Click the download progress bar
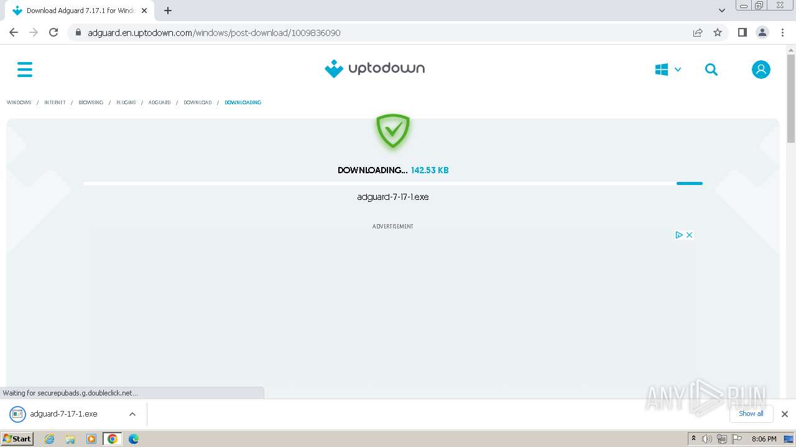This screenshot has height=447, width=796. point(393,183)
